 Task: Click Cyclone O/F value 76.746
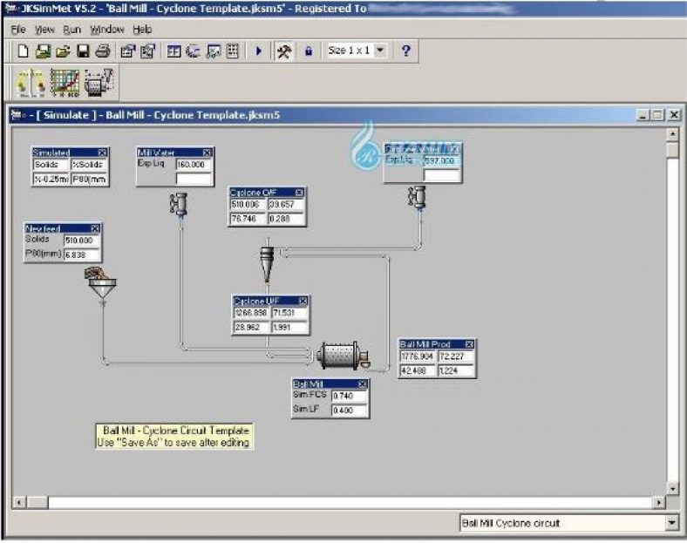point(248,219)
